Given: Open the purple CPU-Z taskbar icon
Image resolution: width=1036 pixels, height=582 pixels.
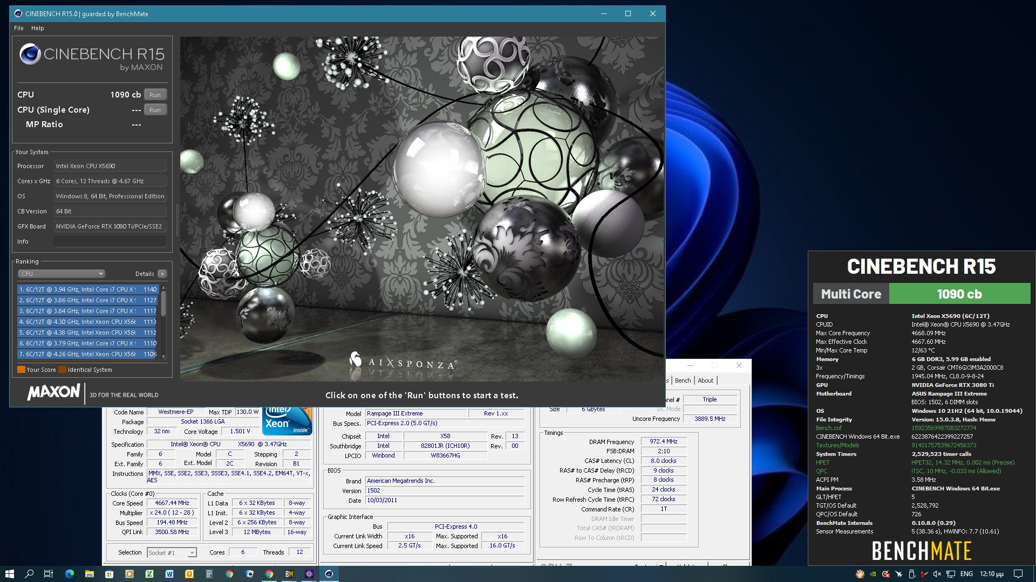Looking at the screenshot, I should [309, 574].
